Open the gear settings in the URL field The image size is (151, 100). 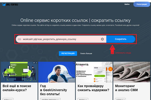click(x=102, y=39)
